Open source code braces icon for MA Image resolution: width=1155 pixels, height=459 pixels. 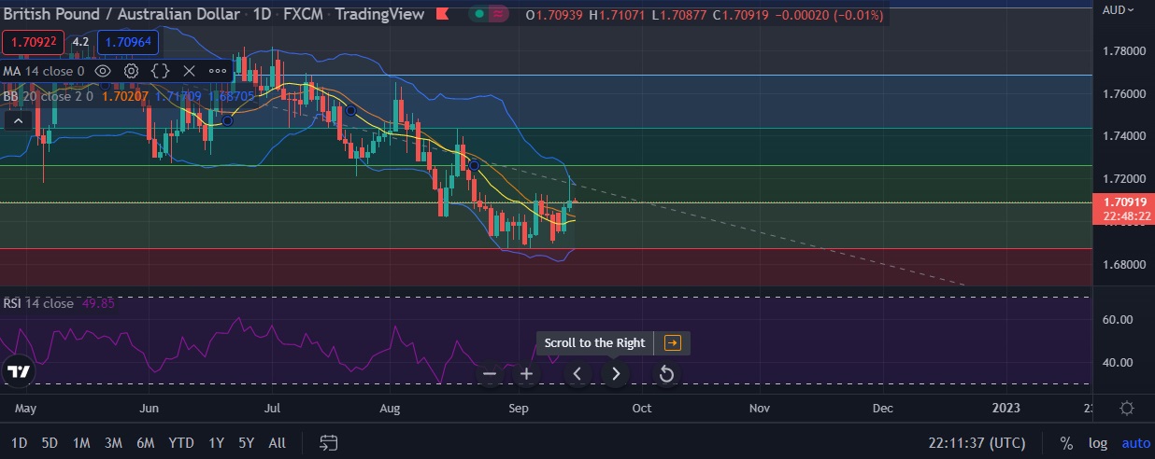[x=160, y=71]
